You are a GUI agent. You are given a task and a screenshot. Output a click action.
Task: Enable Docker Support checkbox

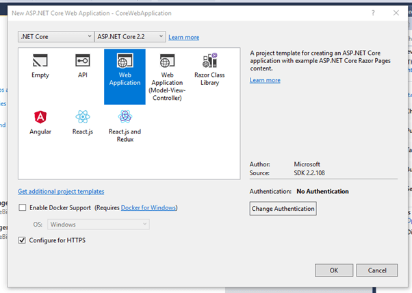[23, 207]
